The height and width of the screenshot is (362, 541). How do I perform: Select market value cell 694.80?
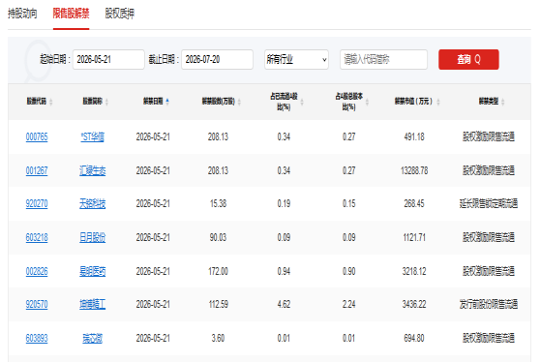click(x=414, y=338)
